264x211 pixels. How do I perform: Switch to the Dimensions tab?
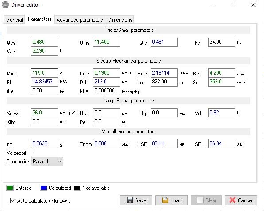(x=120, y=20)
